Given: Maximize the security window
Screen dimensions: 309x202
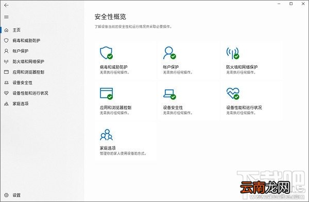Looking at the screenshot, I should [x=291, y=4].
